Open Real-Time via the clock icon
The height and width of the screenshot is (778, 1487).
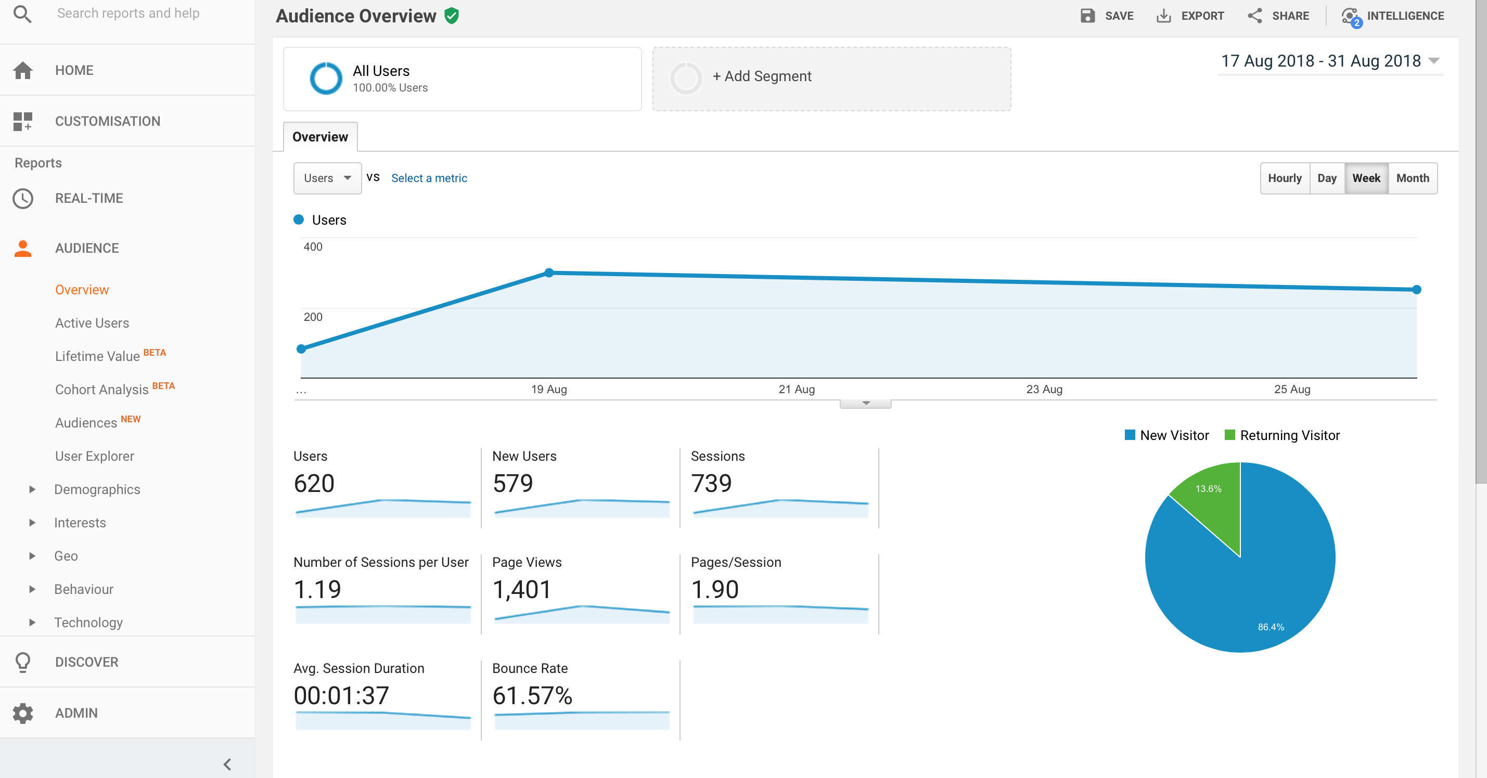coord(23,199)
